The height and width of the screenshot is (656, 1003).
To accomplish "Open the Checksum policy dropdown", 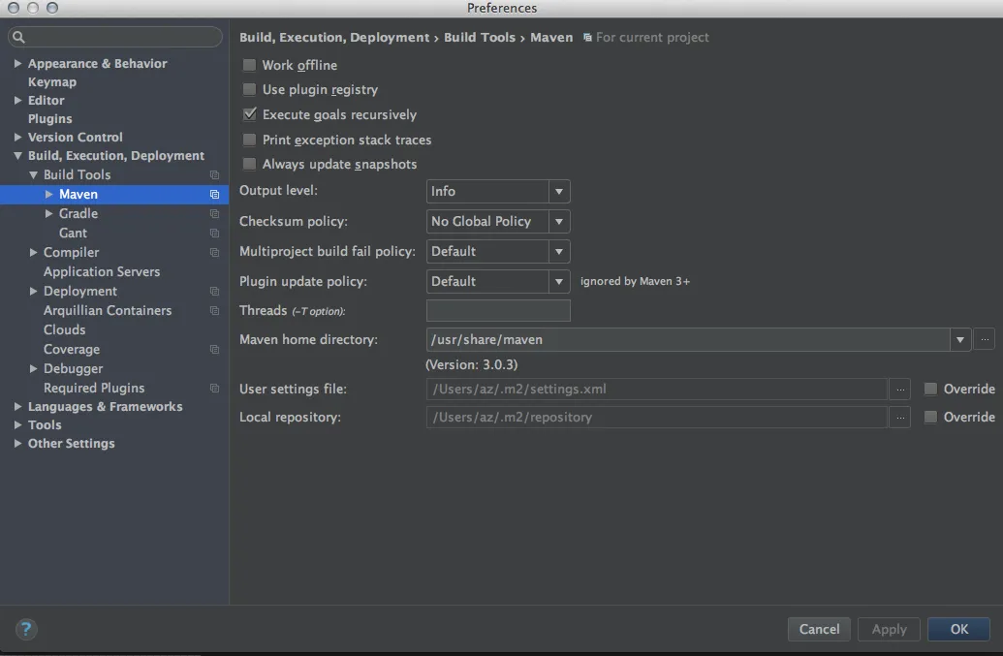I will [x=498, y=221].
